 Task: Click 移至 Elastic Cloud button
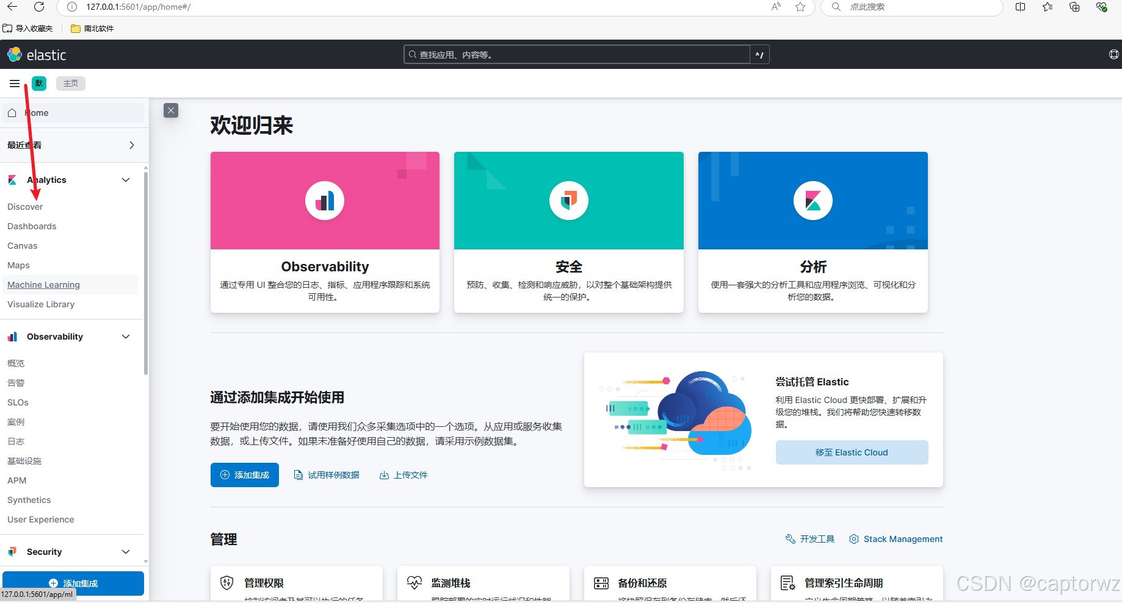pos(852,452)
